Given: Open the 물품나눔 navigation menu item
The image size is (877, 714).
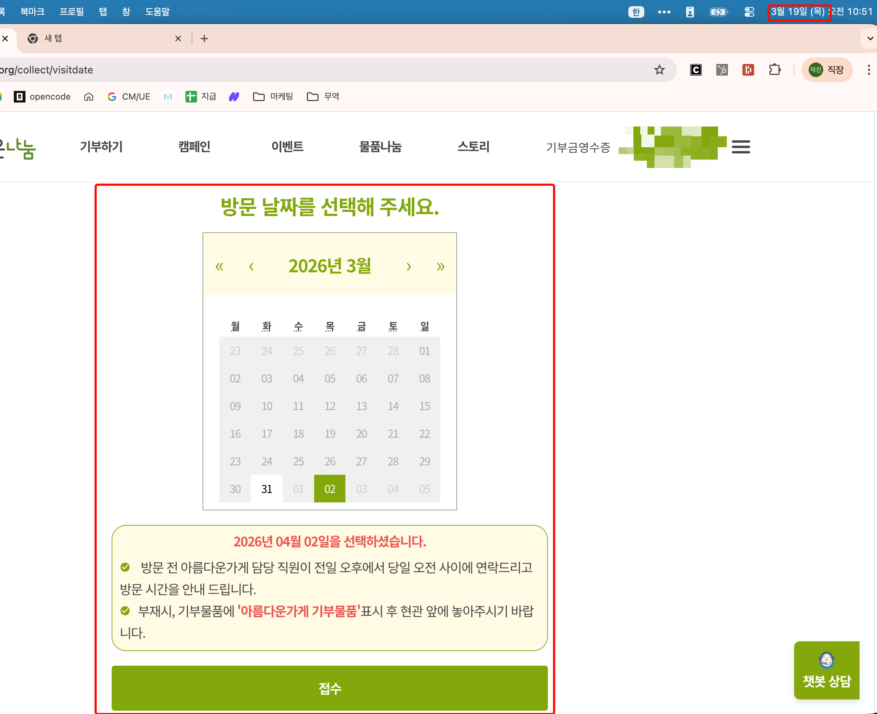Looking at the screenshot, I should click(380, 147).
